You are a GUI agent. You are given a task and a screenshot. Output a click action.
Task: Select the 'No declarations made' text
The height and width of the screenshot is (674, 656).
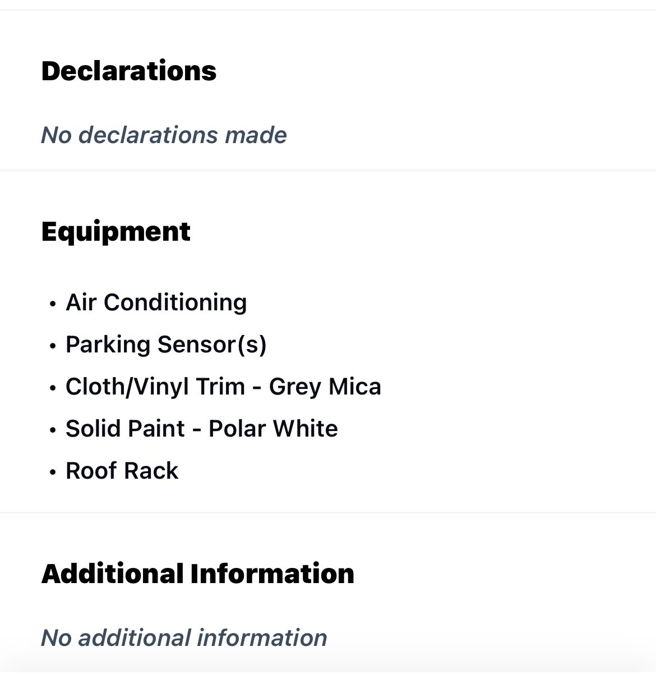pos(164,135)
